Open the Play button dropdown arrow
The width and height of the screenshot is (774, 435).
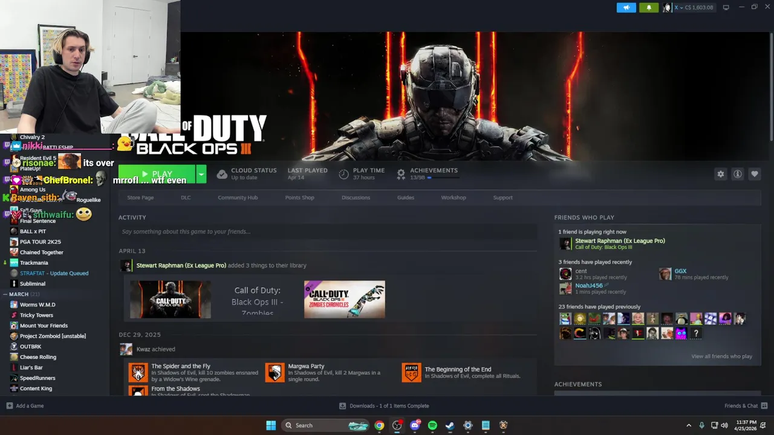click(201, 174)
